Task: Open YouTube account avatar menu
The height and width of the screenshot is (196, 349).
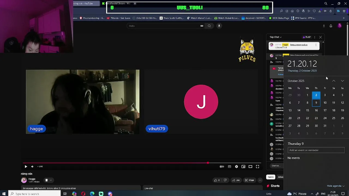Action: [x=339, y=26]
